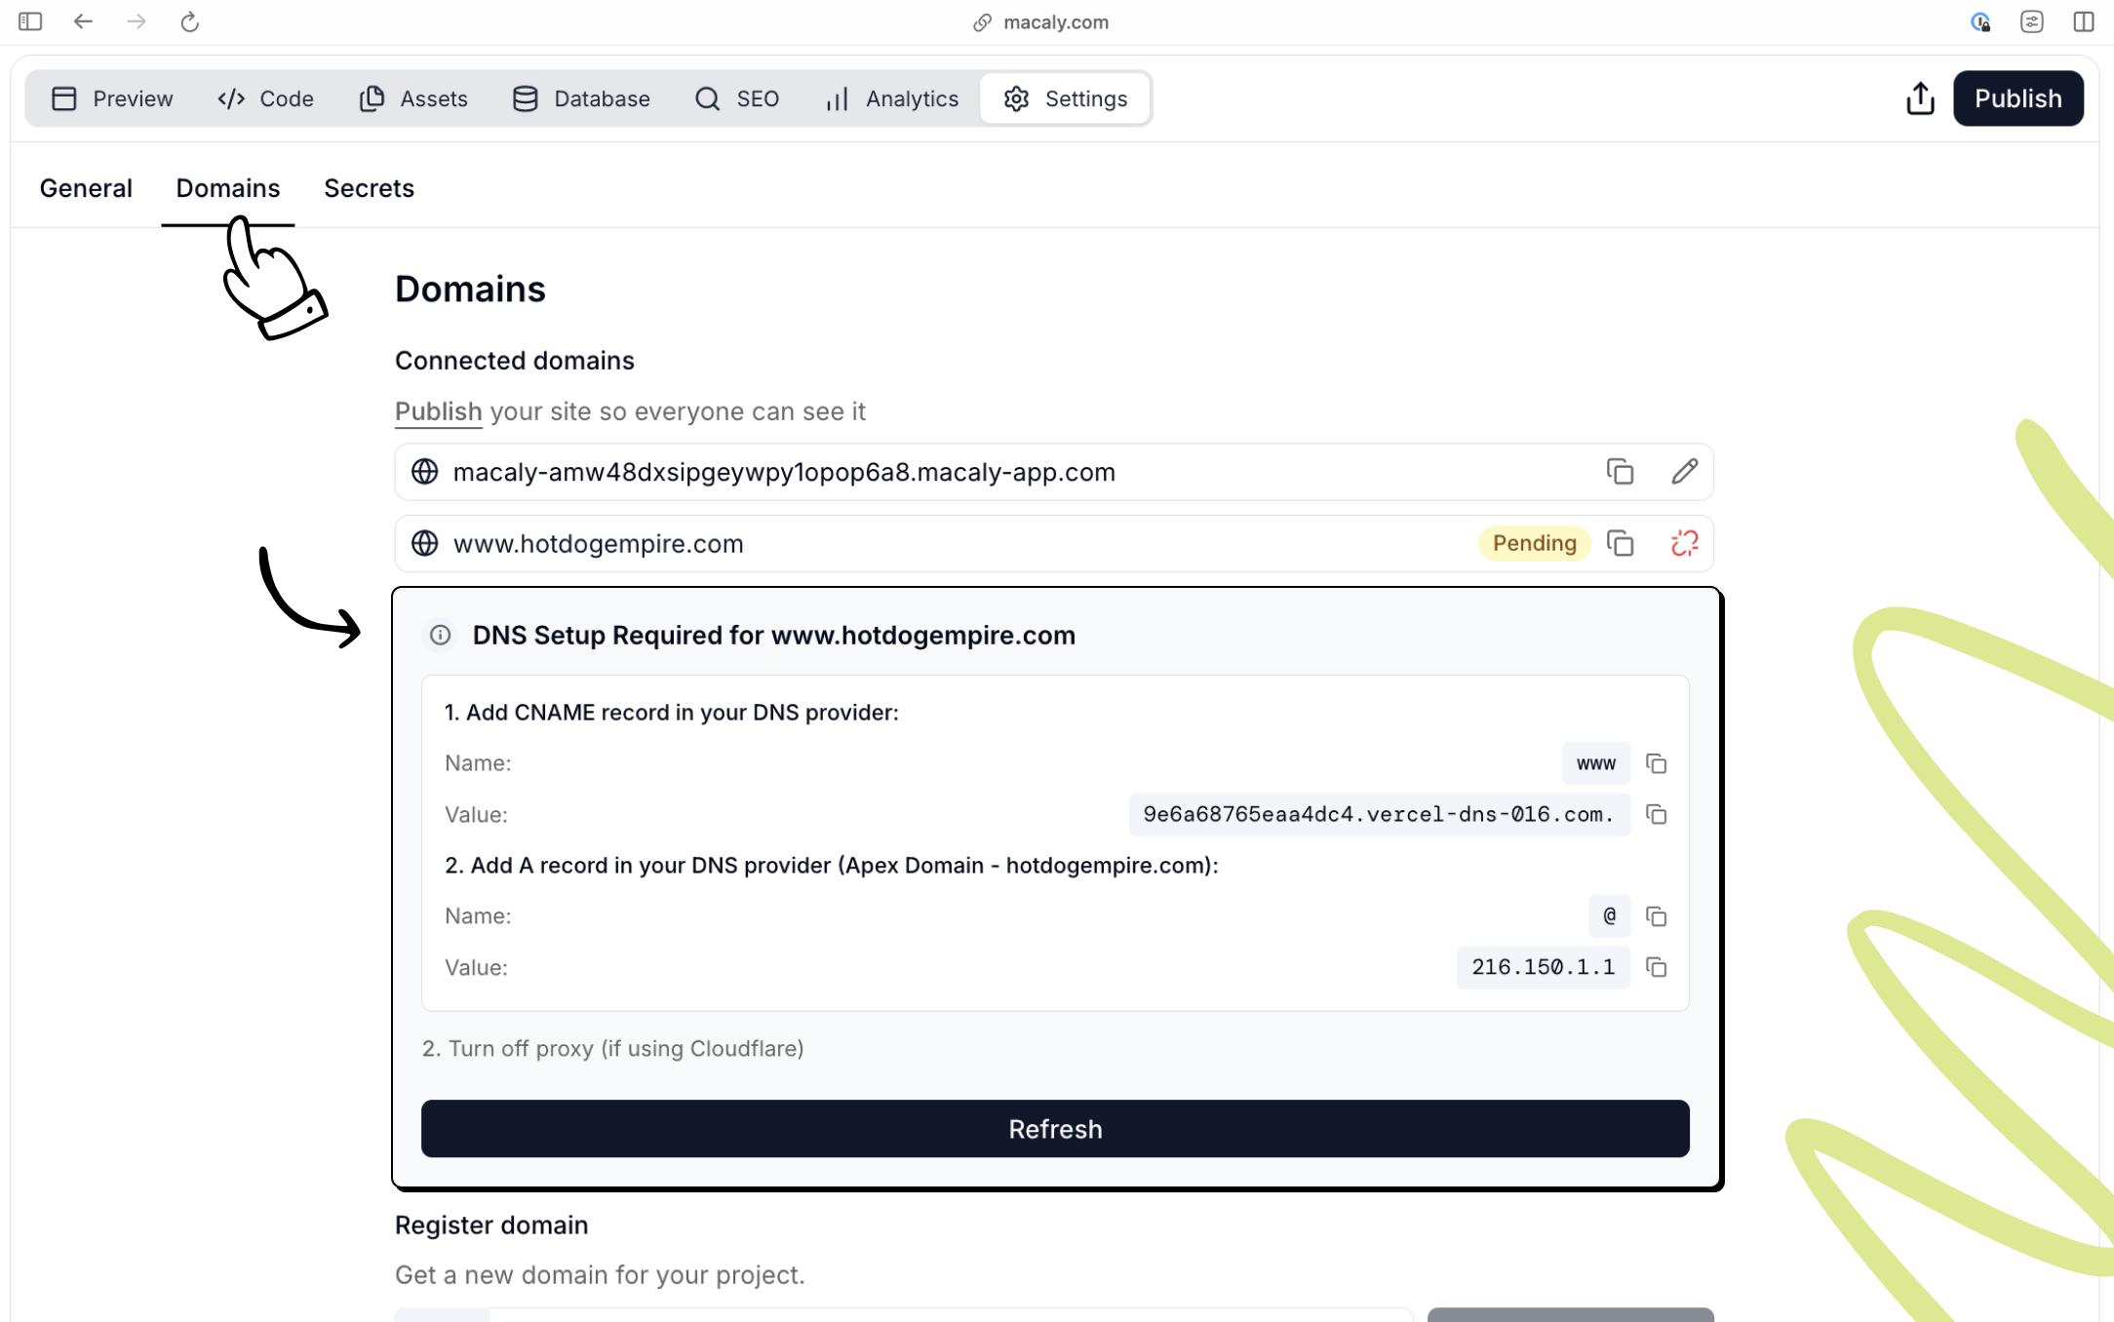Copy the vercel-dns CNAME value

click(x=1657, y=815)
